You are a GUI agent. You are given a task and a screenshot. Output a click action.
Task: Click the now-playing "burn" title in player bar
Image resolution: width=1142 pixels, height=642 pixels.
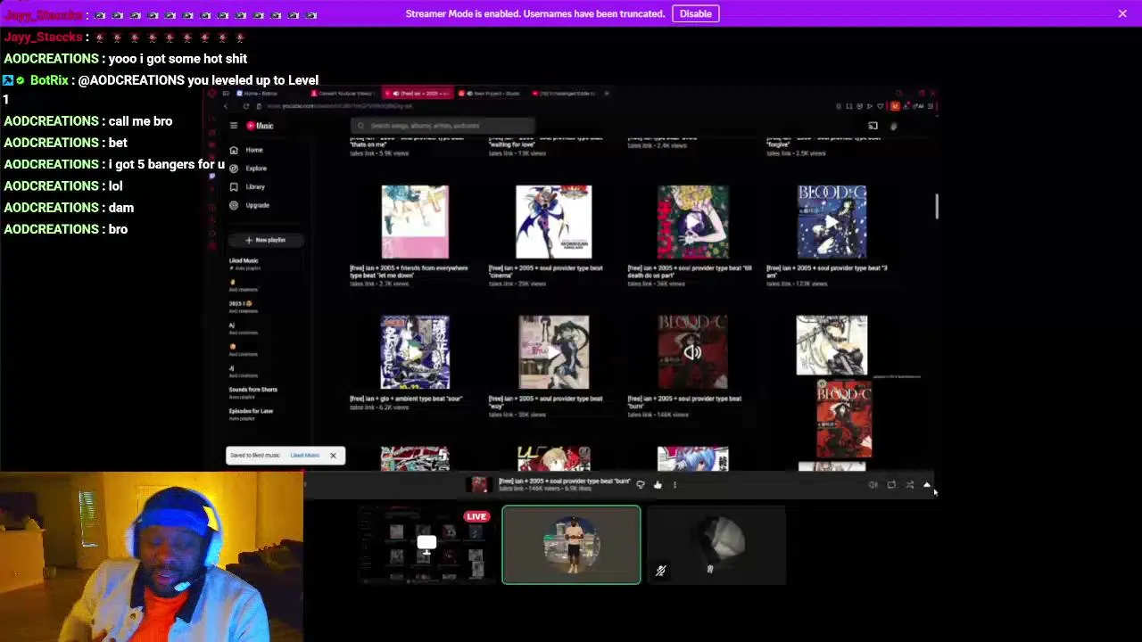click(x=564, y=481)
